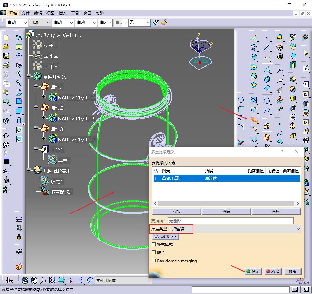Screen dimensions: 312x294
Task: Click the 添加 button
Action: [x=176, y=211]
